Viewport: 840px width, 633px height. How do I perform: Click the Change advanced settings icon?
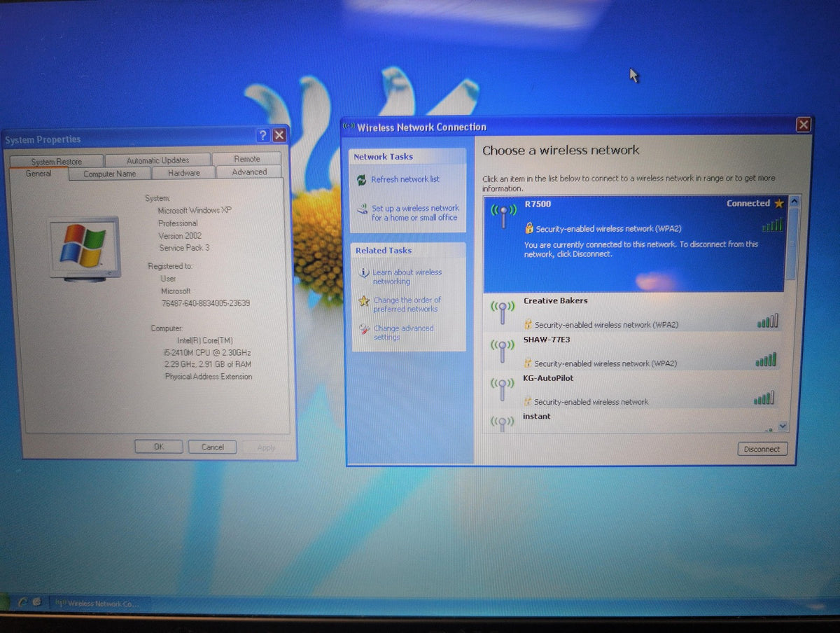tap(364, 329)
